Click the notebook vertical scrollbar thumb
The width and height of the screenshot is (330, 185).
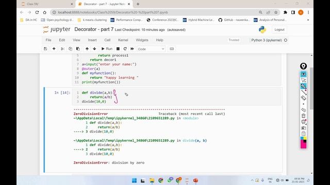click(311, 88)
